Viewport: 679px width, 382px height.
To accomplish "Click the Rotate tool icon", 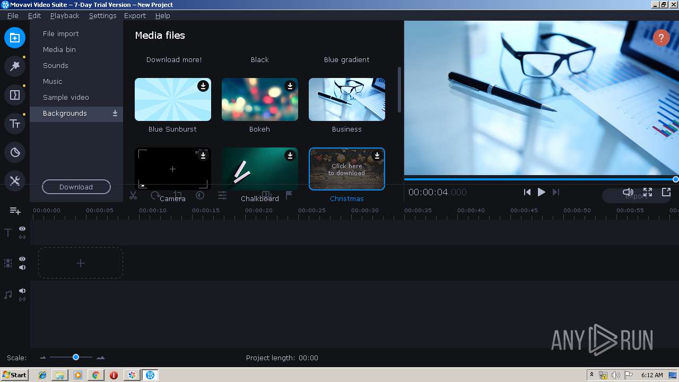I will pos(155,195).
